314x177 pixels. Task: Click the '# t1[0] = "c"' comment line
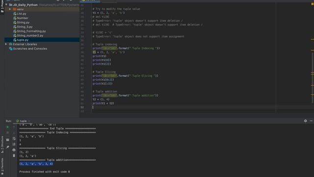coord(103,32)
